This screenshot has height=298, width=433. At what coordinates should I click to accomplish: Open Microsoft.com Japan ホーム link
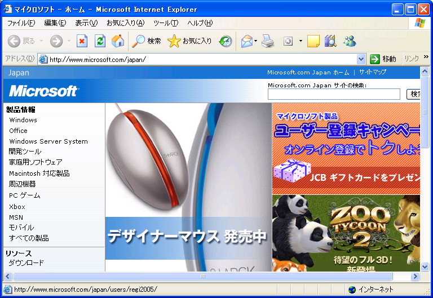point(308,73)
